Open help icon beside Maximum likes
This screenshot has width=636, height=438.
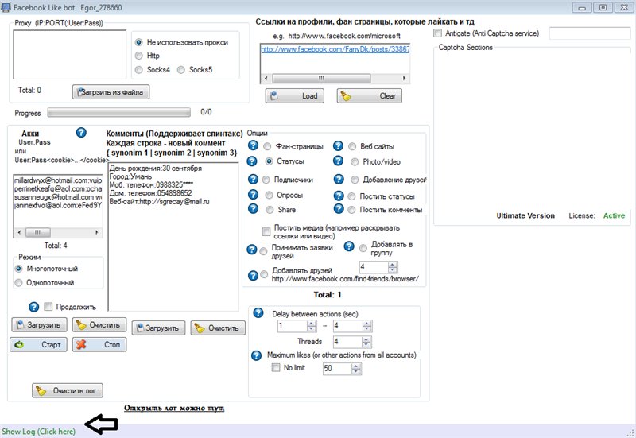256,355
